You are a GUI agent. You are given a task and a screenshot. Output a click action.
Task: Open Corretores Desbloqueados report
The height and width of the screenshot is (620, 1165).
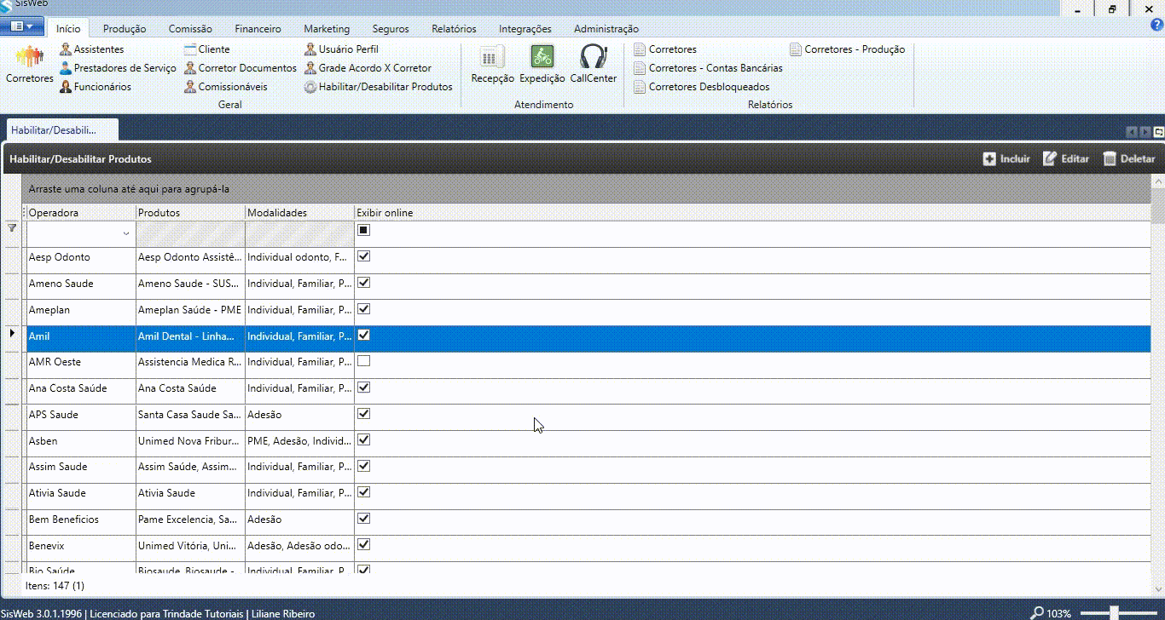[x=702, y=87]
